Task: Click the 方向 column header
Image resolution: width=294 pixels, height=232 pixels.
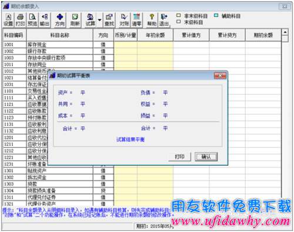Action: point(103,35)
